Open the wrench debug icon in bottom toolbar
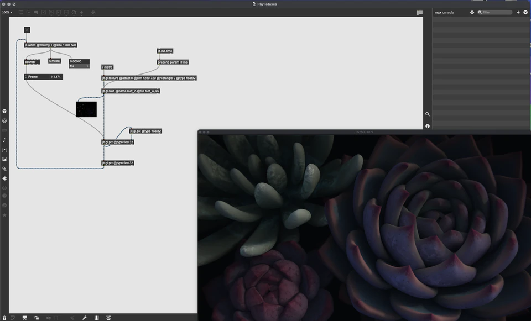The width and height of the screenshot is (531, 321). pyautogui.click(x=84, y=318)
